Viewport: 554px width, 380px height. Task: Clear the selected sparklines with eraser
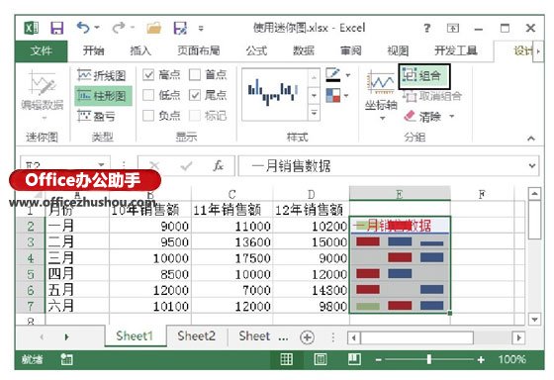[422, 116]
